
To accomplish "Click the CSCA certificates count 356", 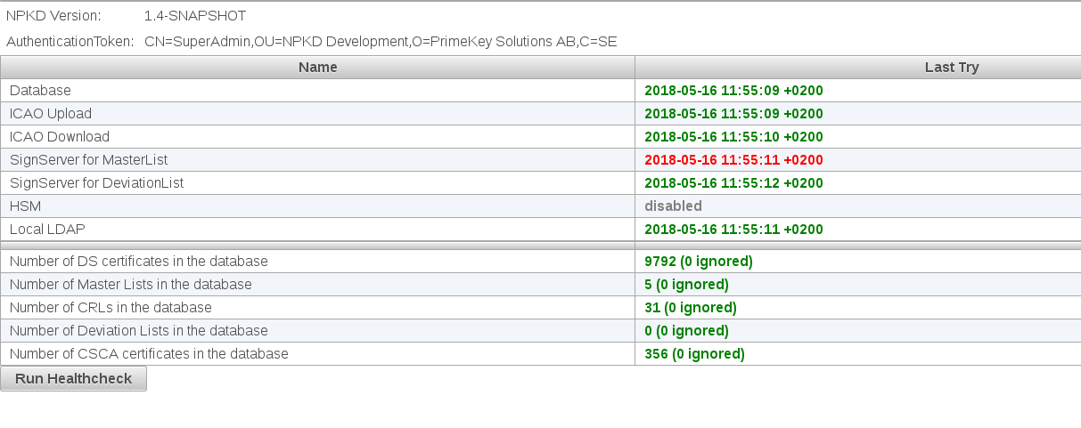I will (x=694, y=354).
